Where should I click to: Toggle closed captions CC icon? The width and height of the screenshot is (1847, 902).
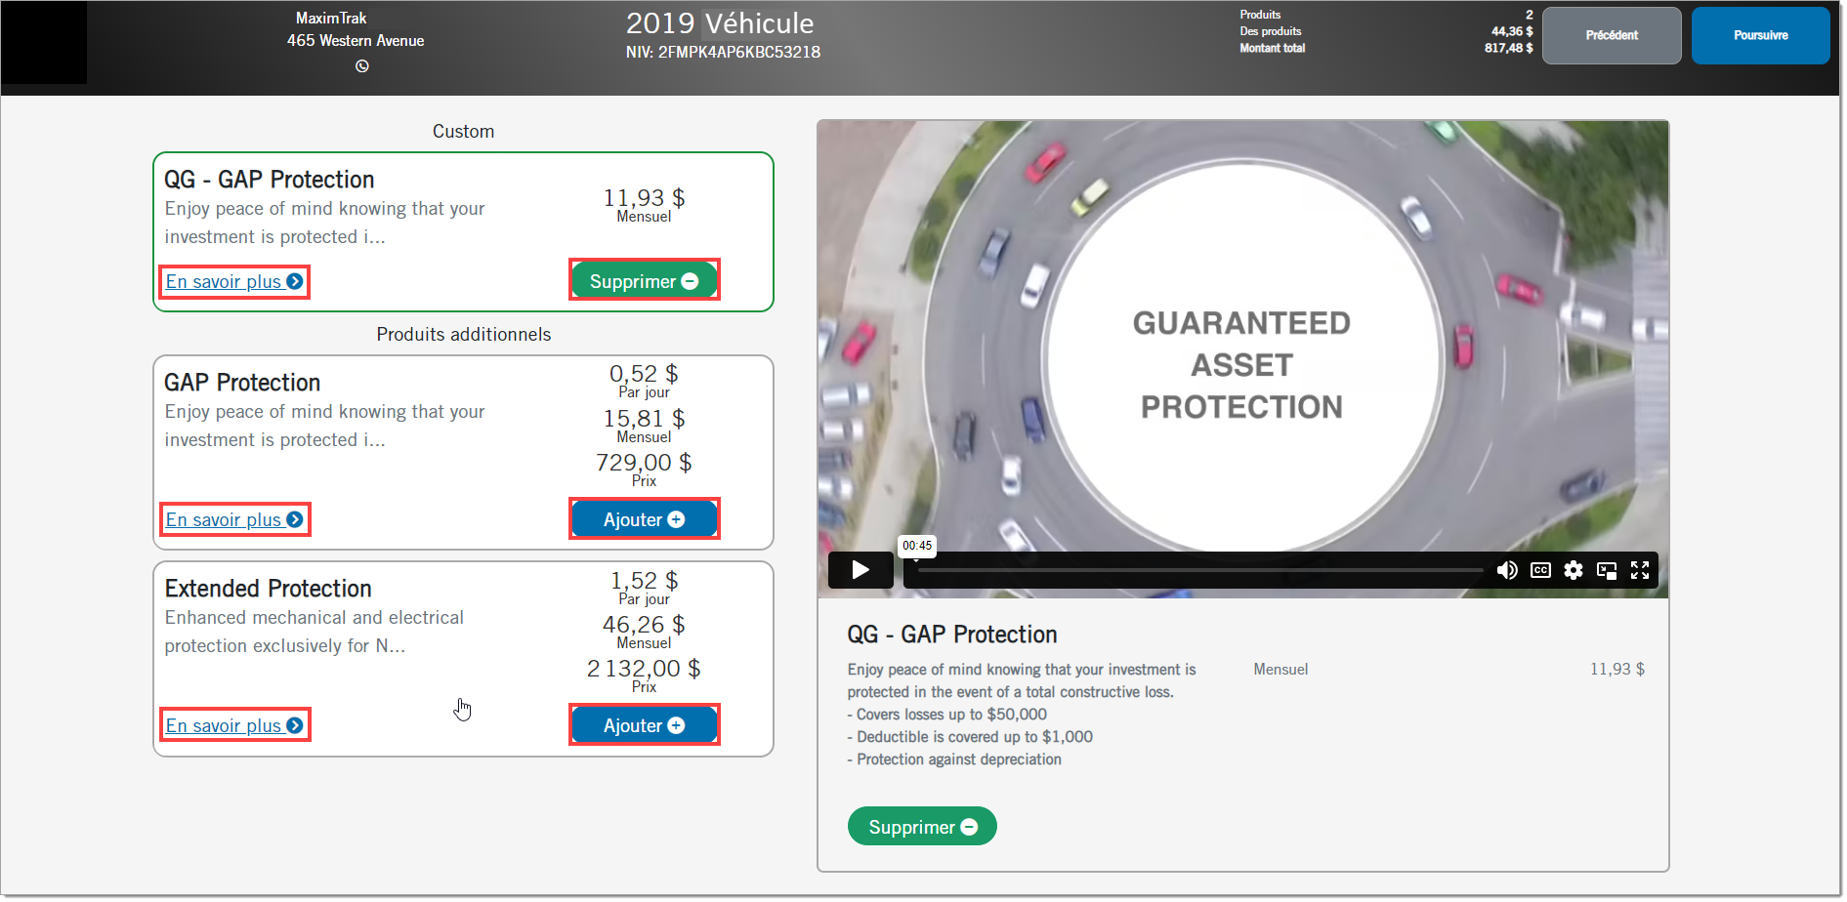pyautogui.click(x=1540, y=570)
